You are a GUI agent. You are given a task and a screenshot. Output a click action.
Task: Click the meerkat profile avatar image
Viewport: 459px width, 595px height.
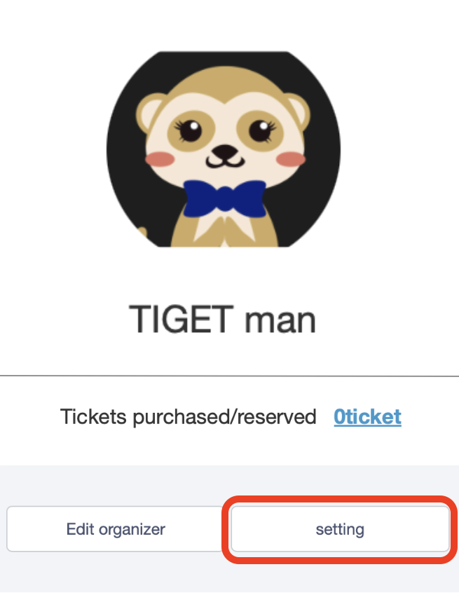(x=224, y=149)
